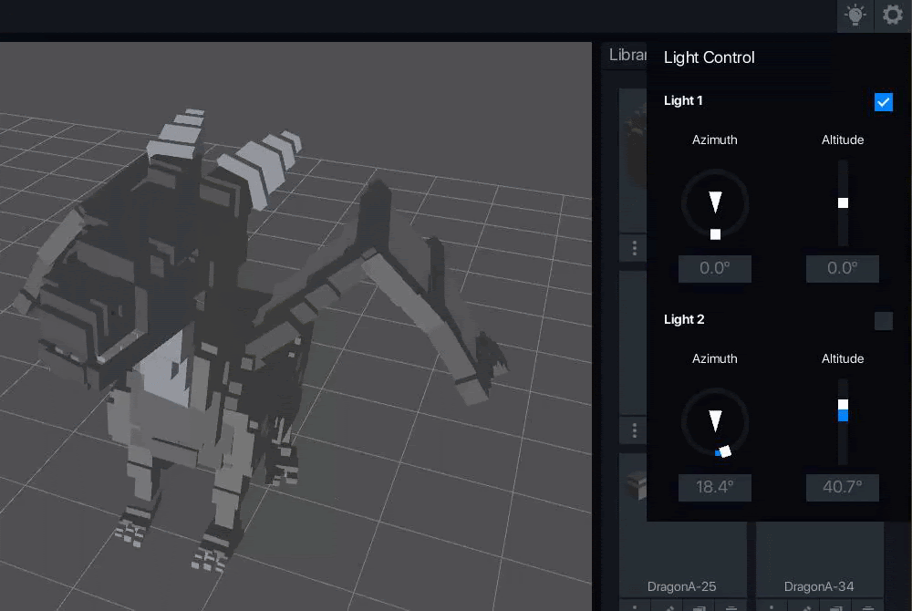Click the Light 2 Altitude slider handle
The height and width of the screenshot is (611, 912).
(x=843, y=404)
